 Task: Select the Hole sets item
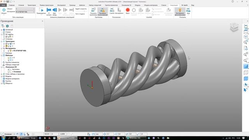(x=12, y=65)
